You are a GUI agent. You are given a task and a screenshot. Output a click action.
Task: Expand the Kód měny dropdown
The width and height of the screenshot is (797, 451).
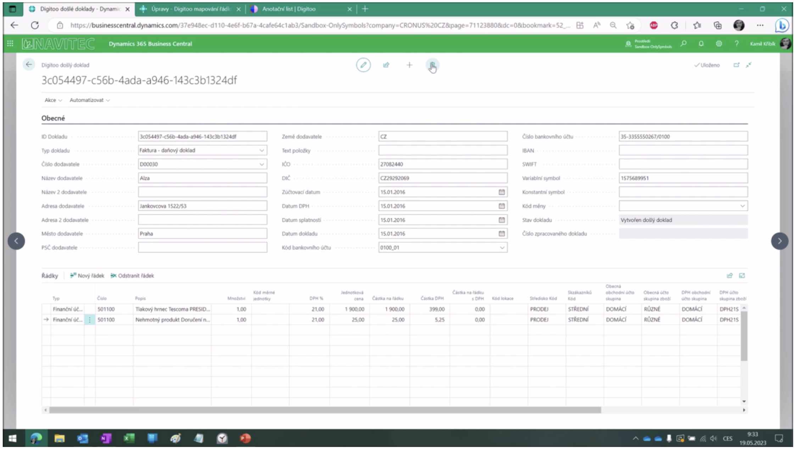click(x=742, y=206)
